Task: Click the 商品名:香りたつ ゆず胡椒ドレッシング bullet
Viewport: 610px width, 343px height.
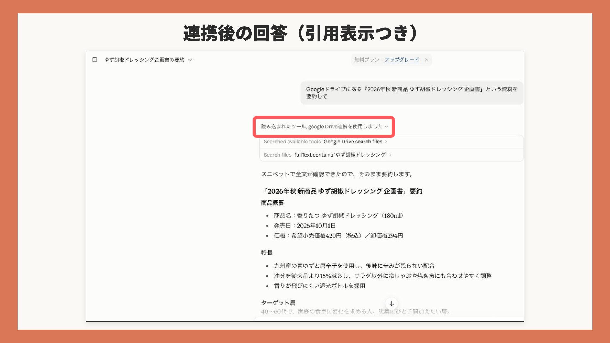Action: tap(338, 216)
